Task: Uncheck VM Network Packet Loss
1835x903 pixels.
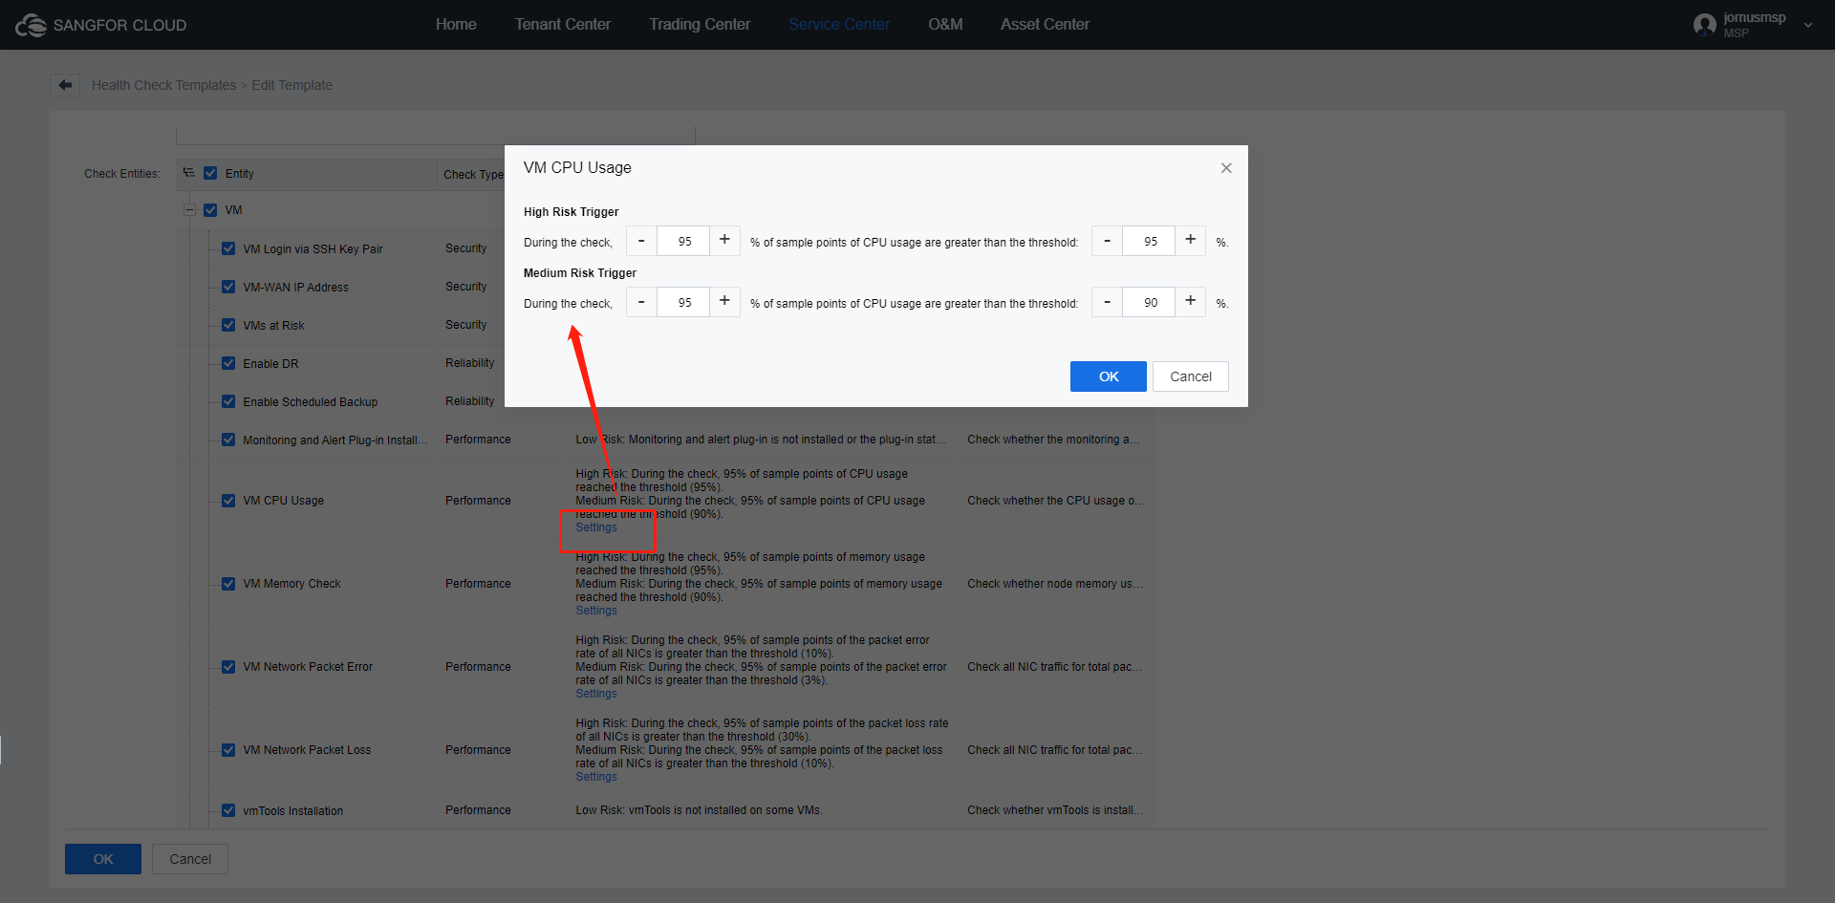Action: [x=228, y=749]
